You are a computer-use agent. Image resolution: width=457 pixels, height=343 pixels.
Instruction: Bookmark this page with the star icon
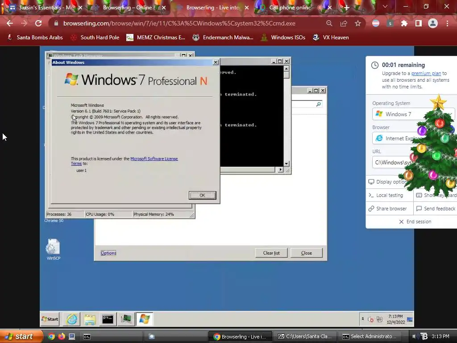pos(358,23)
